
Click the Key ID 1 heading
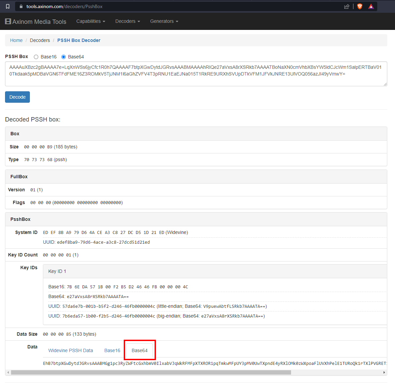point(57,271)
